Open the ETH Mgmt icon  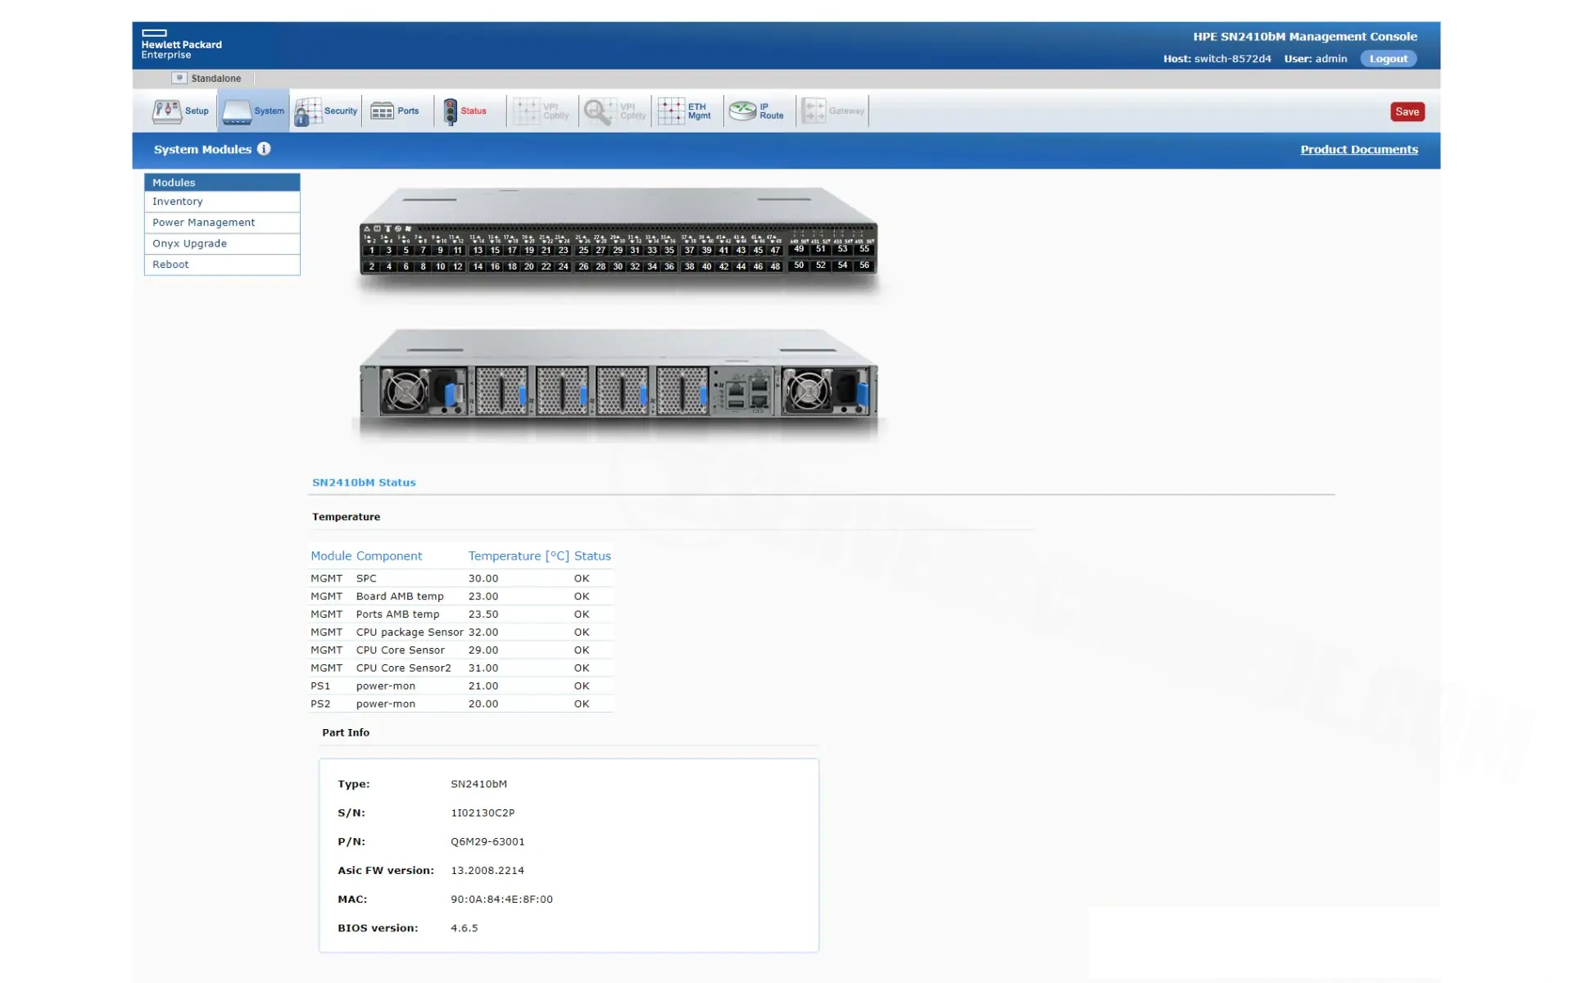click(671, 111)
